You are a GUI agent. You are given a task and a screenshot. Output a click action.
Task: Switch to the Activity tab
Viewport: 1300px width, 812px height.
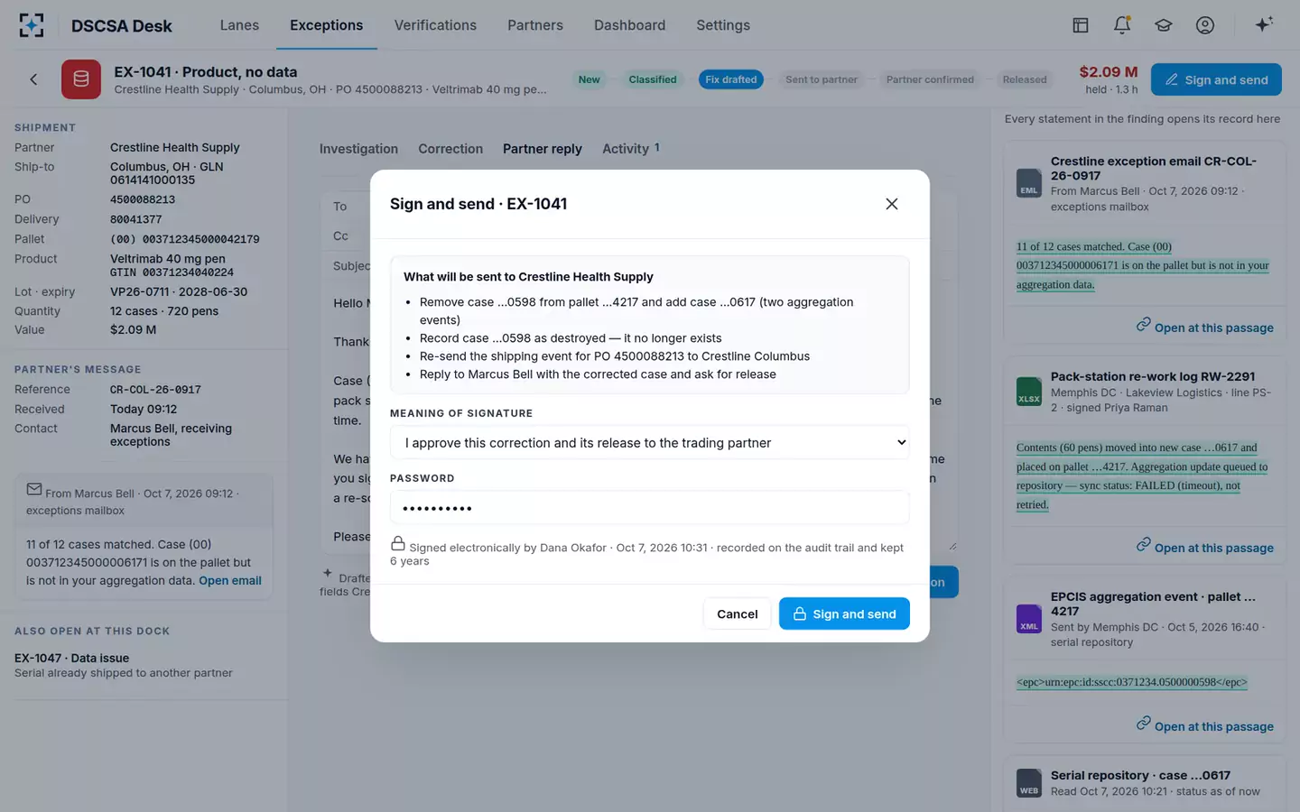(631, 149)
